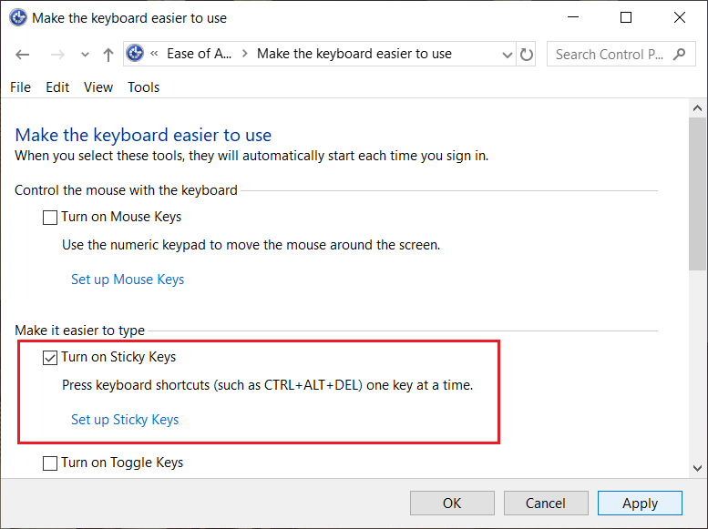The width and height of the screenshot is (708, 529).
Task: Open the recent locations dropdown arrow
Action: click(85, 55)
